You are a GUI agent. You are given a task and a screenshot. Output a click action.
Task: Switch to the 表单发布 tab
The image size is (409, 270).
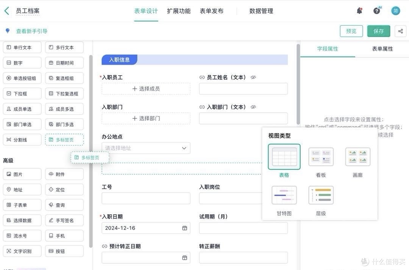pyautogui.click(x=212, y=11)
